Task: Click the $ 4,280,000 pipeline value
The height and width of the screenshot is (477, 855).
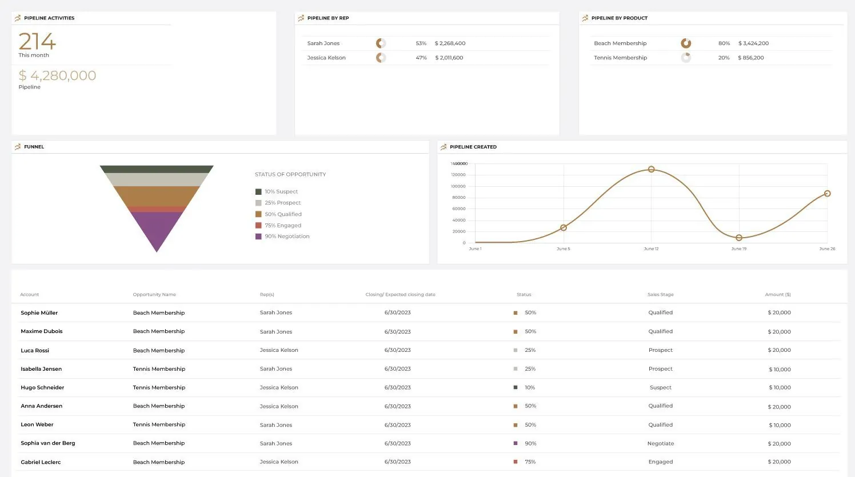Action: [57, 75]
